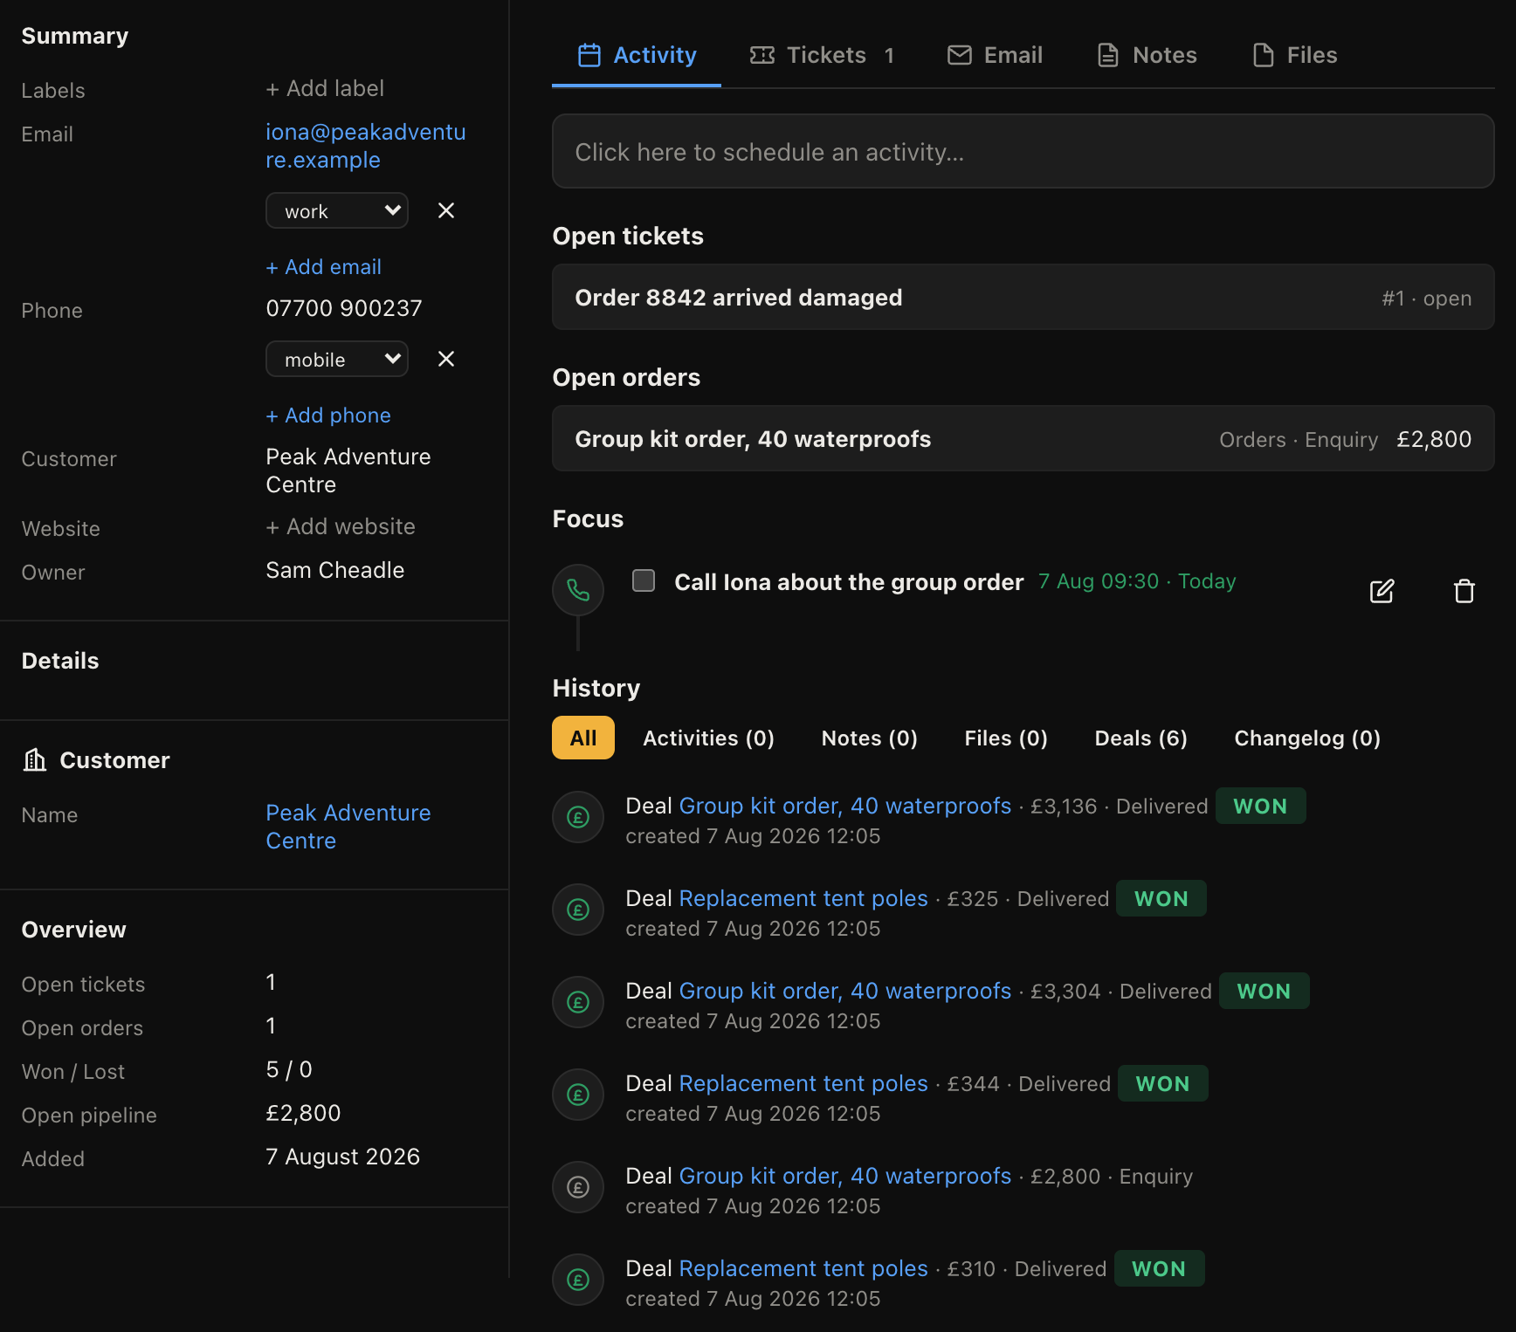Open the £325 Replacement tent poles deal link
Image resolution: width=1516 pixels, height=1332 pixels.
pos(803,898)
